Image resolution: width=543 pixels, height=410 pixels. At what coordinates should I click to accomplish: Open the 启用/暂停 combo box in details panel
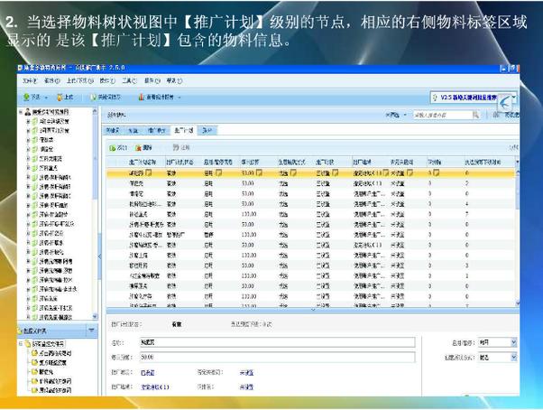[498, 342]
